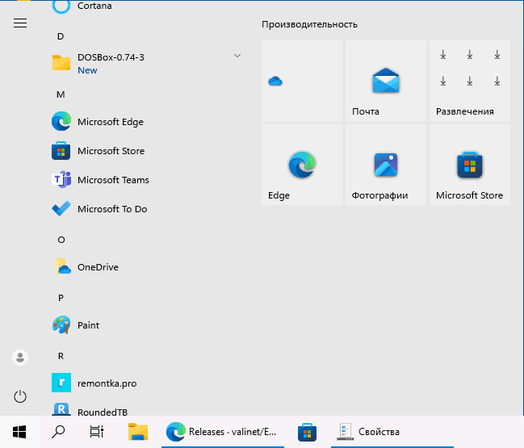Open Task View in the taskbar

(97, 432)
